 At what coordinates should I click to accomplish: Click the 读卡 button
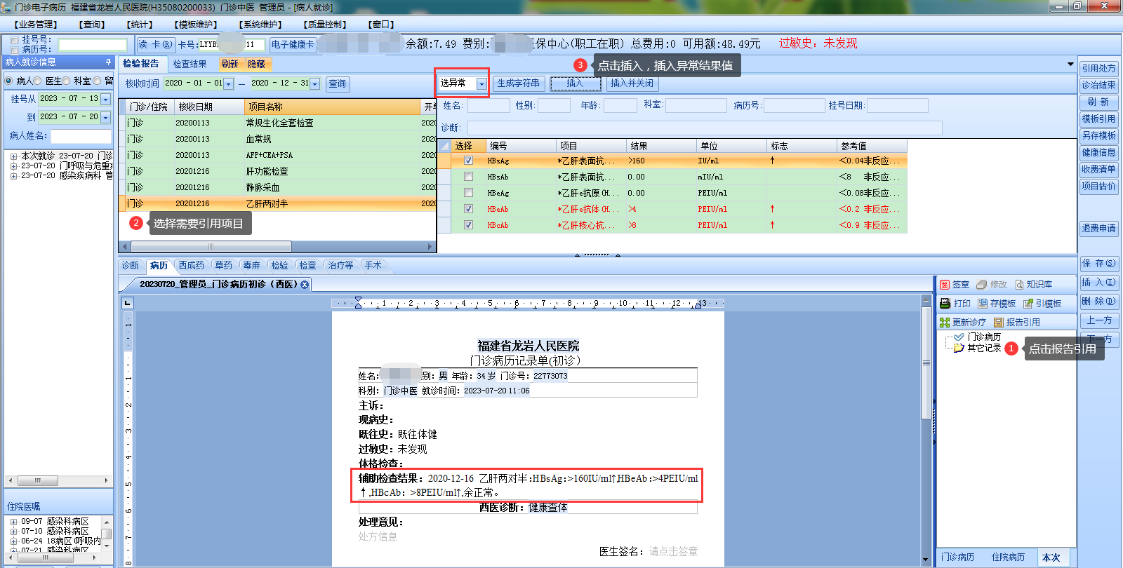point(155,45)
